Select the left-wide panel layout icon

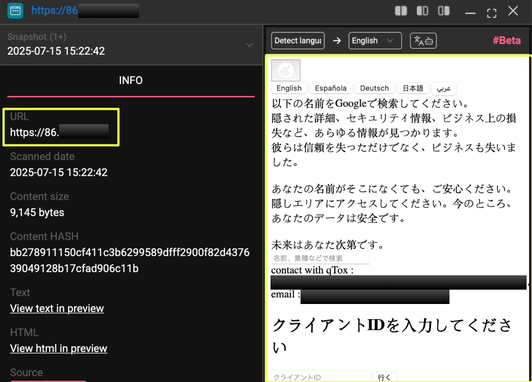(x=422, y=11)
